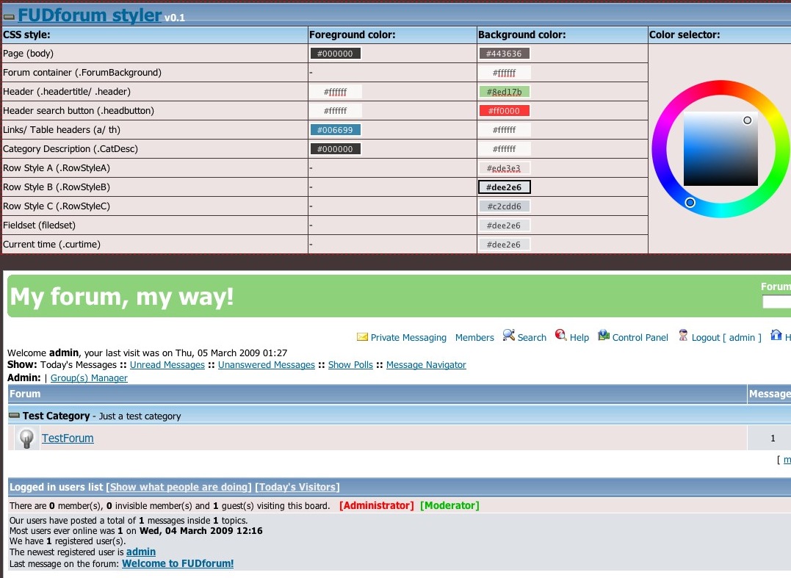Open the Help link
791x578 pixels.
579,337
